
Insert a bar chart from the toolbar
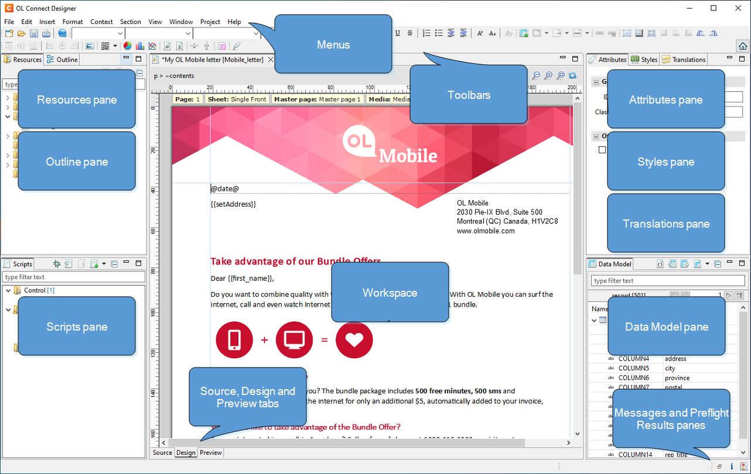tap(139, 46)
